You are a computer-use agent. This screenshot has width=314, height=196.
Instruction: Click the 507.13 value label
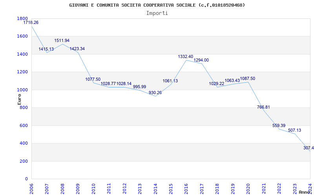click(x=294, y=130)
